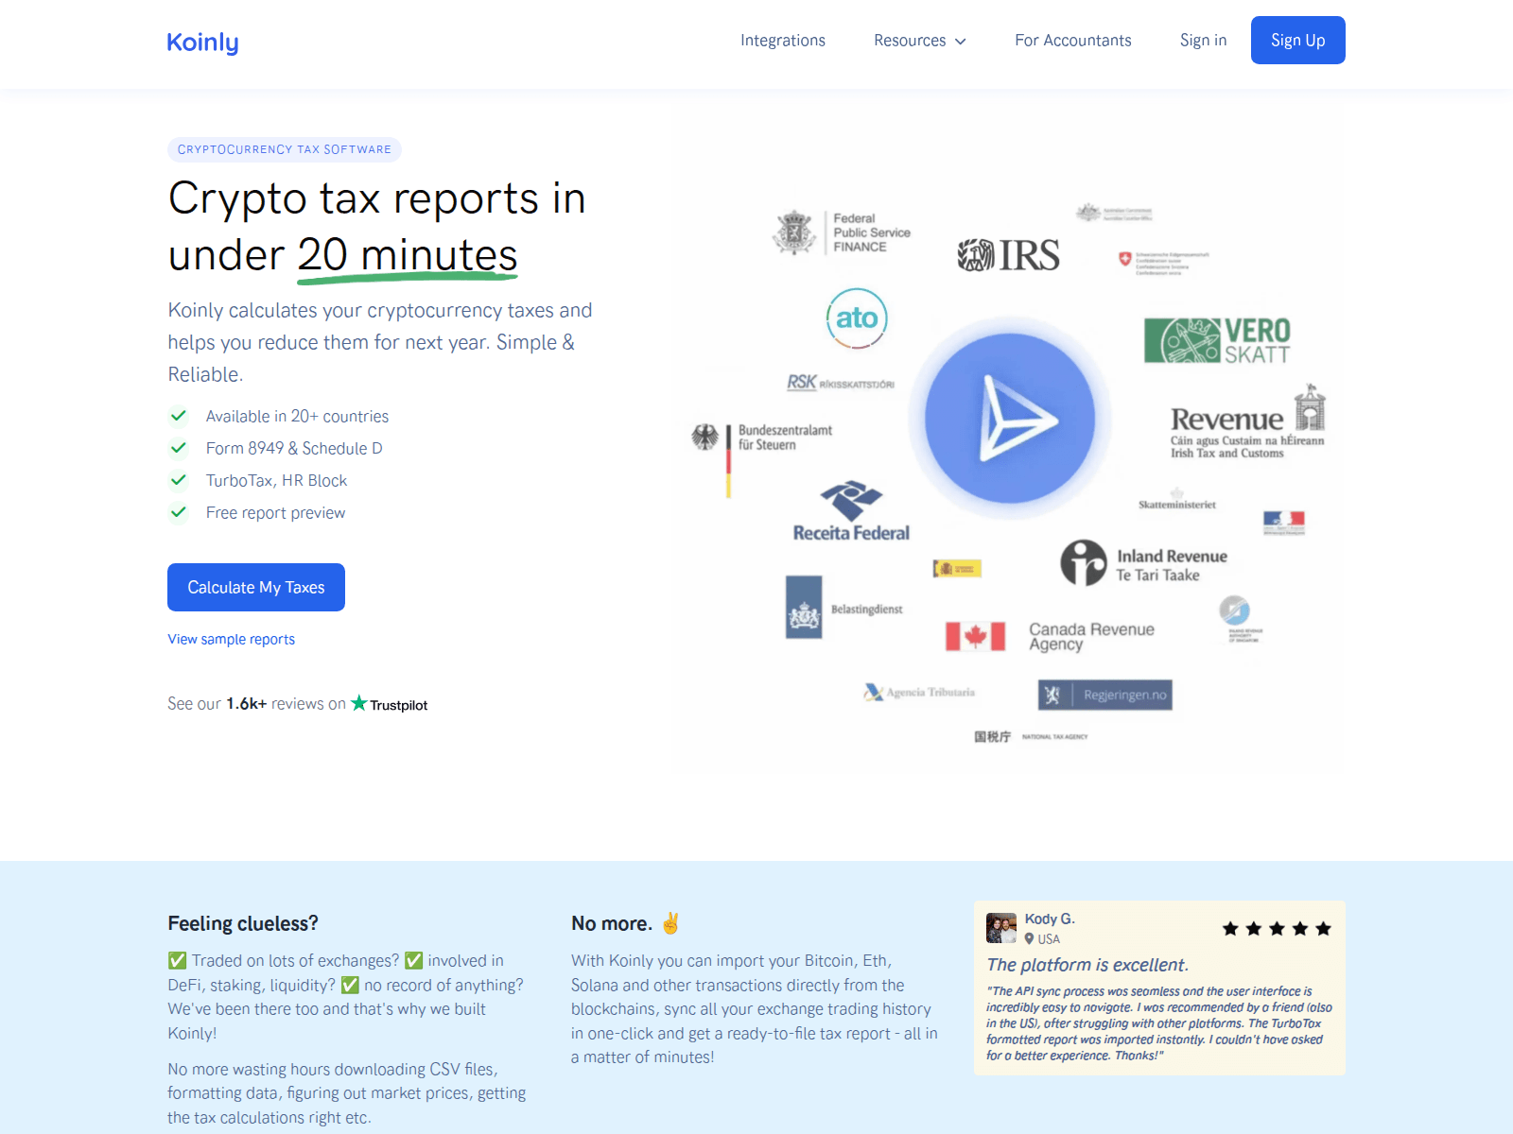Click the Sign Up button
Image resolution: width=1513 pixels, height=1134 pixels.
click(x=1297, y=41)
